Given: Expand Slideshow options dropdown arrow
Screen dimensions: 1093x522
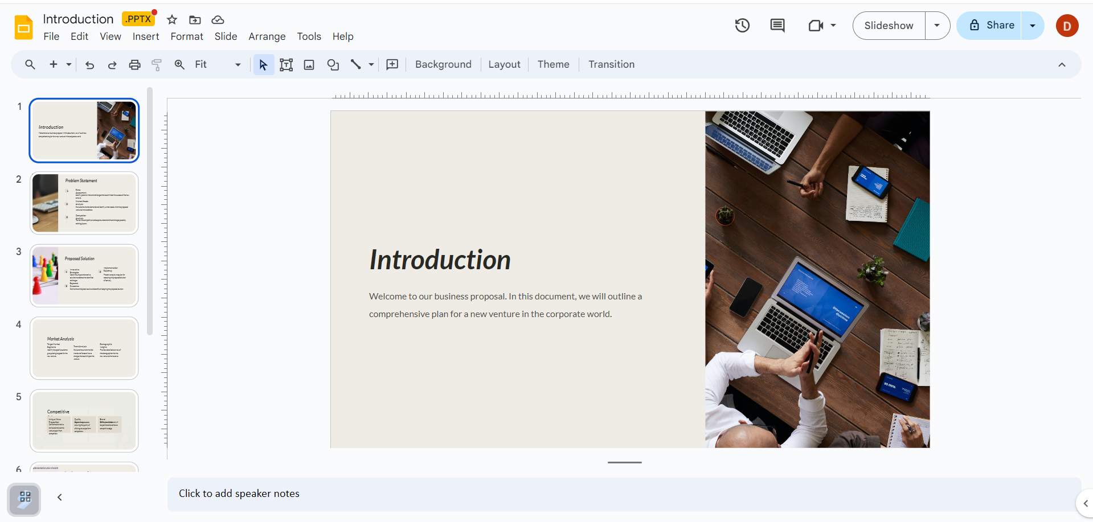Looking at the screenshot, I should (x=937, y=26).
